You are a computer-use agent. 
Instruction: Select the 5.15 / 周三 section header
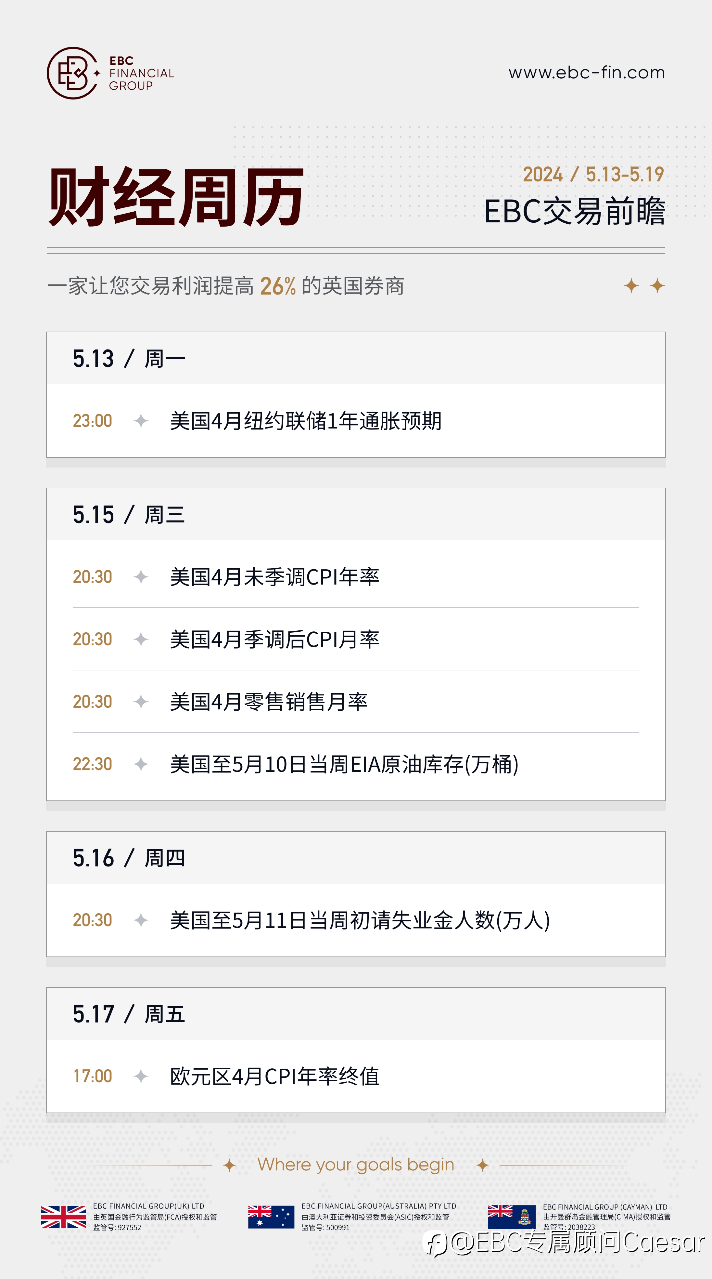tap(356, 514)
